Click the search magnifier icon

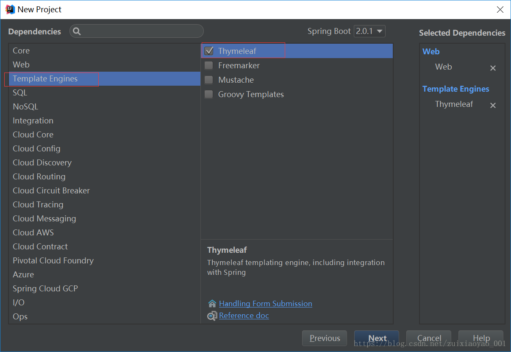pyautogui.click(x=77, y=31)
